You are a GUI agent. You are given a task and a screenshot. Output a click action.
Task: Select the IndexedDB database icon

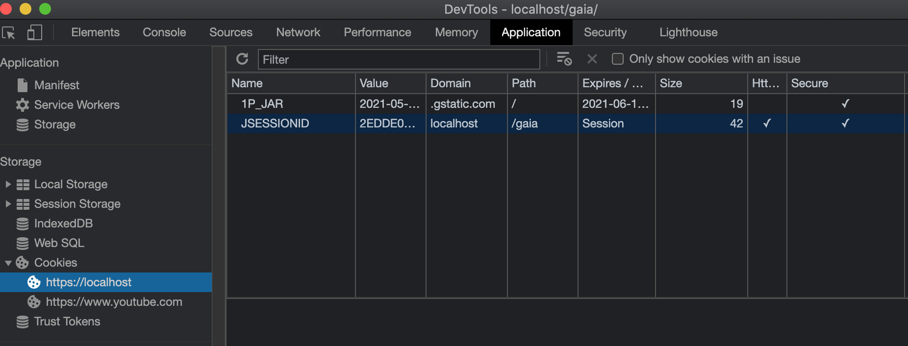tap(23, 224)
